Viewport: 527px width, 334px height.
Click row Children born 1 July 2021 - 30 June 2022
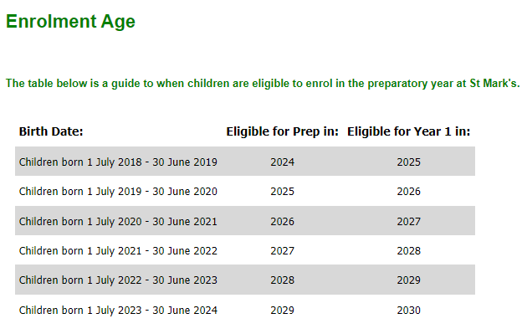245,250
